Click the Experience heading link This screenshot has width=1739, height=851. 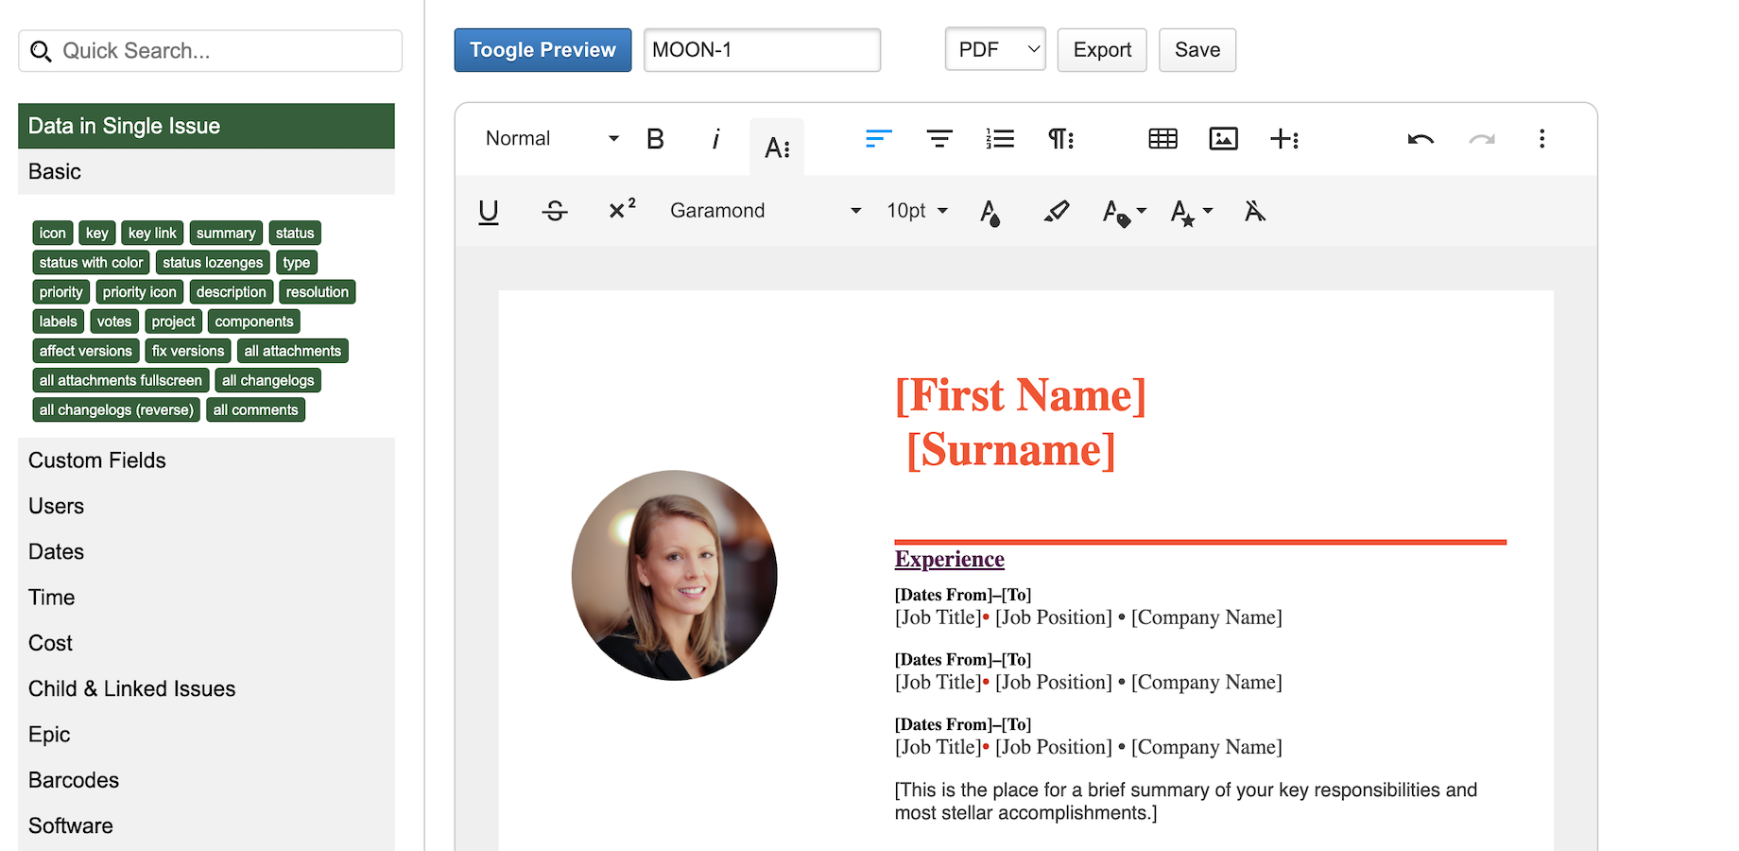tap(950, 559)
